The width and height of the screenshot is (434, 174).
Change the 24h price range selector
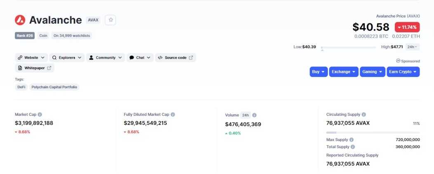[413, 47]
